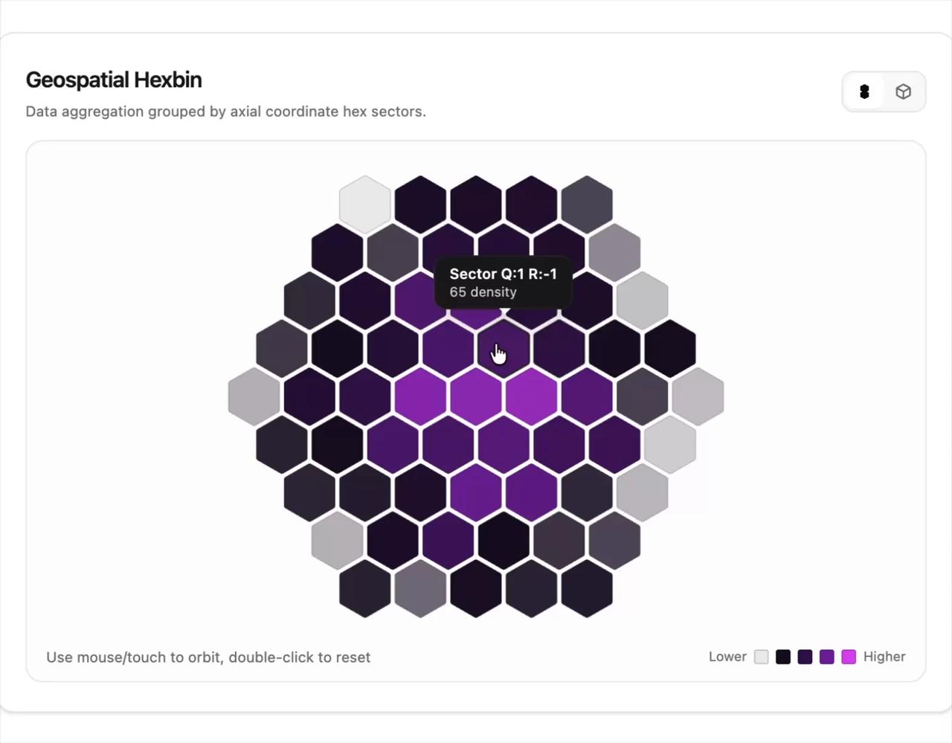The image size is (952, 743).
Task: Select the flat stacked-hexagon view icon
Action: [x=864, y=91]
